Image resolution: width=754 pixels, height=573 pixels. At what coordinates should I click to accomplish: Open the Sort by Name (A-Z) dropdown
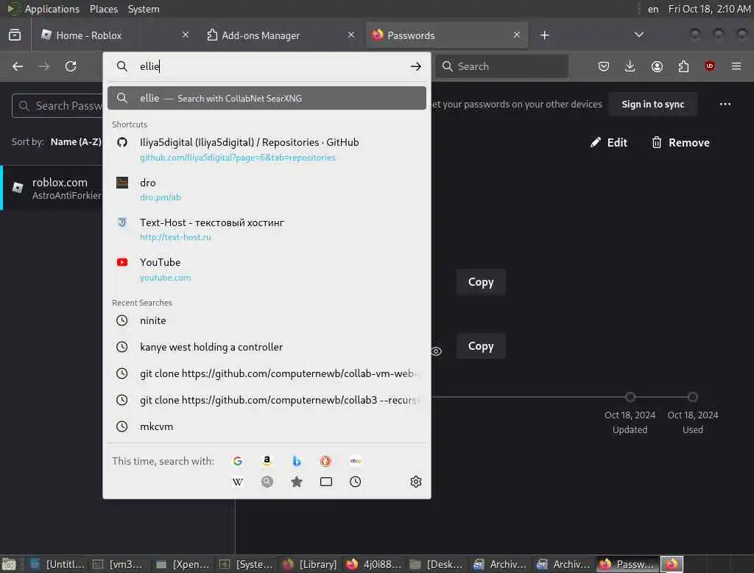pos(76,142)
